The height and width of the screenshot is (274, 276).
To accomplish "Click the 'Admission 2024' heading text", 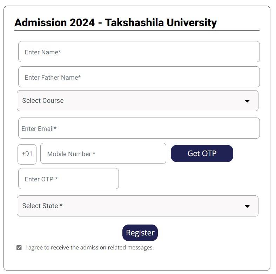I will pyautogui.click(x=54, y=23).
